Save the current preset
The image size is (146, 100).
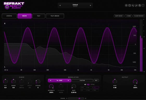click(140, 5)
